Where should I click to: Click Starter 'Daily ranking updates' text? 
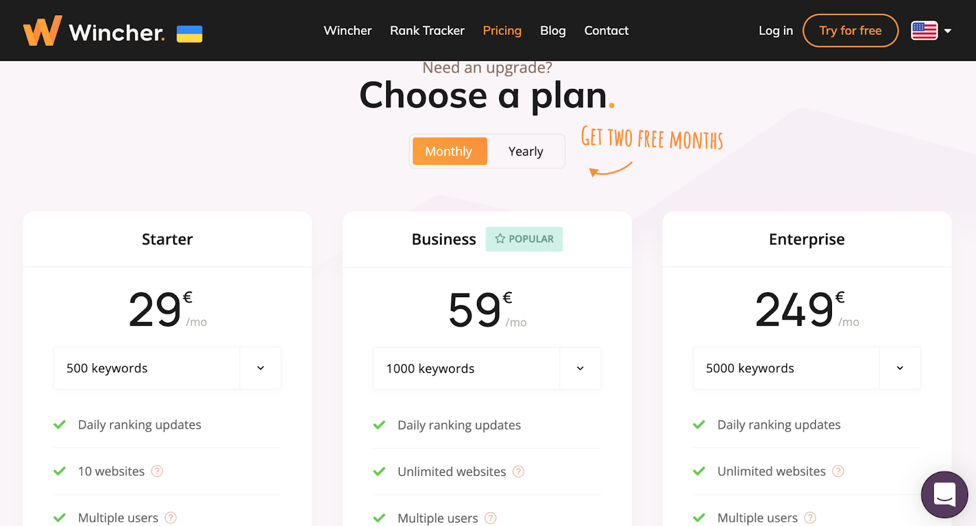140,425
